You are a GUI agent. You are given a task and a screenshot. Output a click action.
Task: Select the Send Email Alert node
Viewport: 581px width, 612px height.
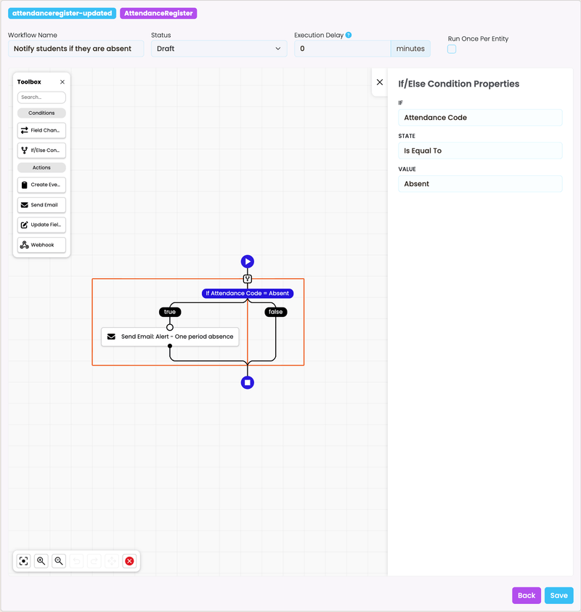[x=170, y=337]
